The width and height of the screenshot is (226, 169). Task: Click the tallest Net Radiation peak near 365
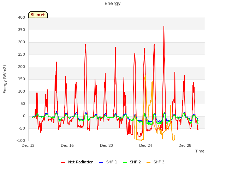pyautogui.click(x=164, y=26)
